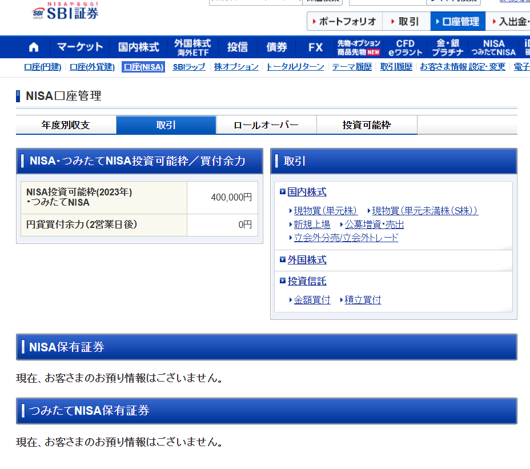
Task: Open 国内株式 link in 取引 panel
Action: coord(307,192)
